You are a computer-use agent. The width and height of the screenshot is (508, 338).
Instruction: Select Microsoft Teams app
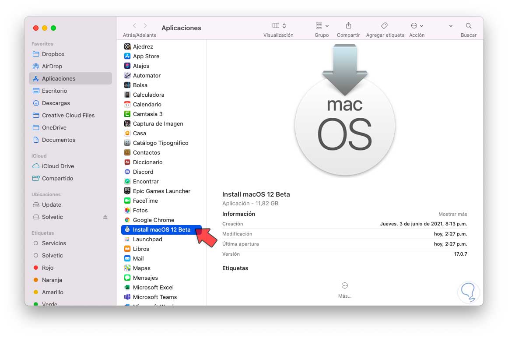point(161,297)
